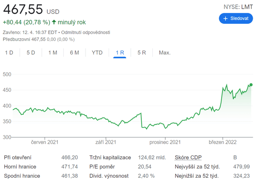
Task: Show the Max. time range
Action: pyautogui.click(x=165, y=53)
